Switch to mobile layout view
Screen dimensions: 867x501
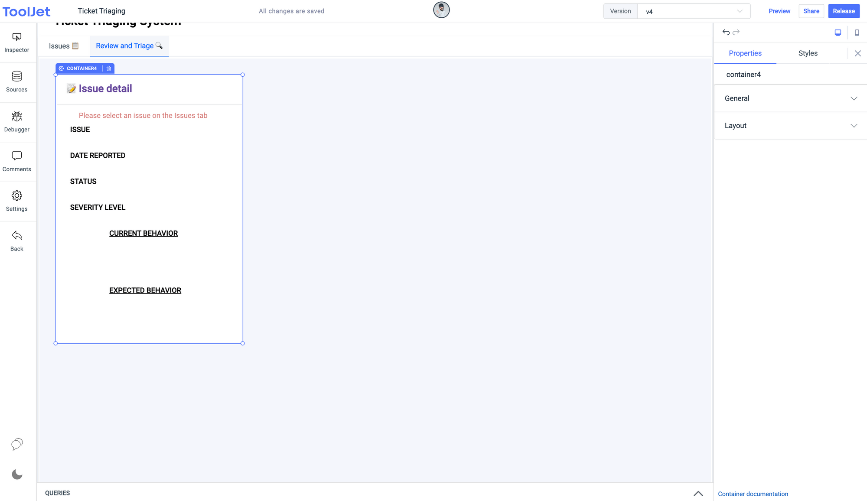pos(857,33)
